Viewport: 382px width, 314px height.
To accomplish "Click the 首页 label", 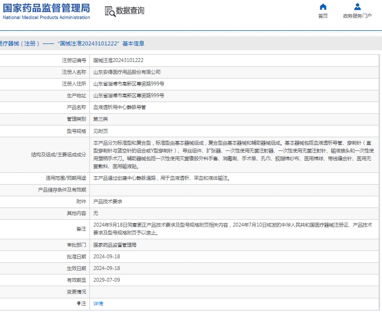I will tap(323, 16).
